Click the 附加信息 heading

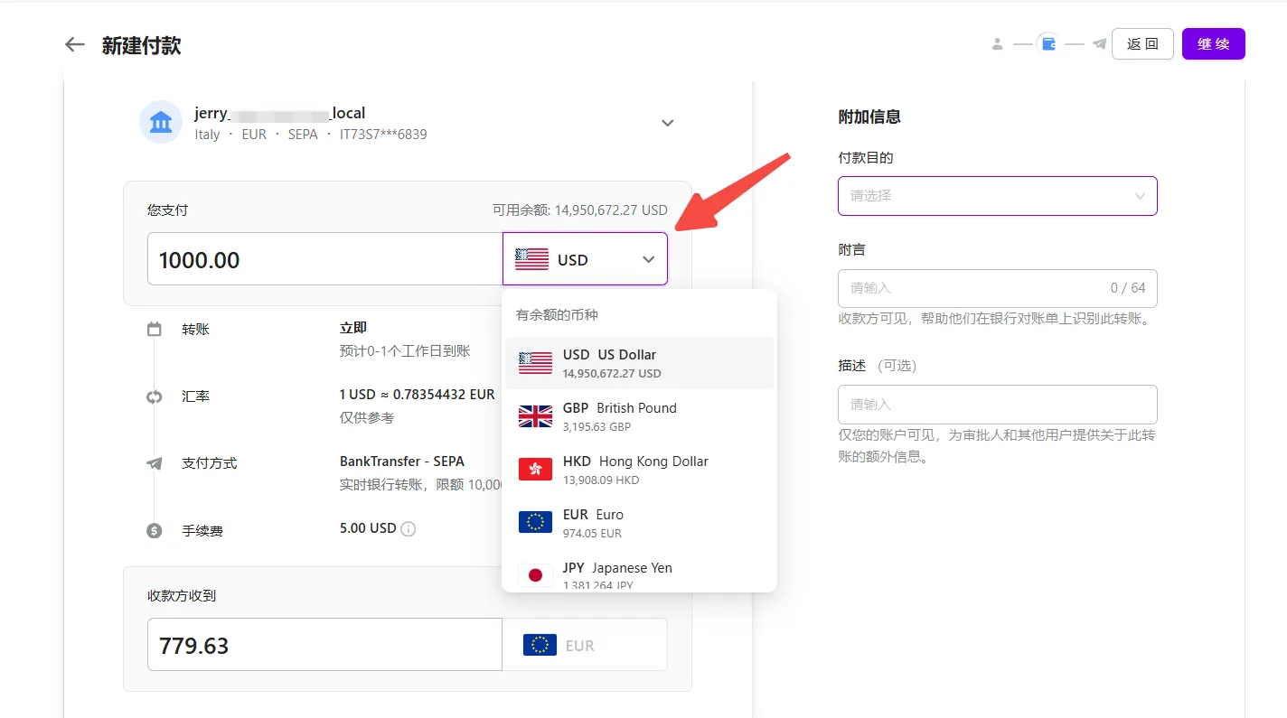coord(869,117)
